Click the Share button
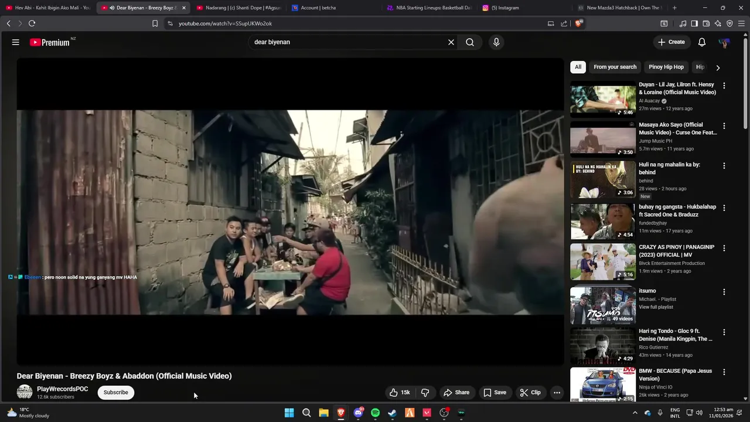This screenshot has width=750, height=422. [x=456, y=393]
